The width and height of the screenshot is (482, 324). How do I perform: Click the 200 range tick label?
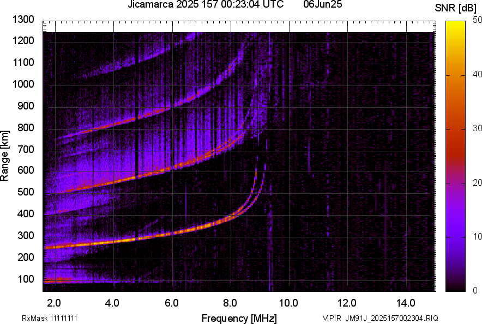(x=26, y=257)
